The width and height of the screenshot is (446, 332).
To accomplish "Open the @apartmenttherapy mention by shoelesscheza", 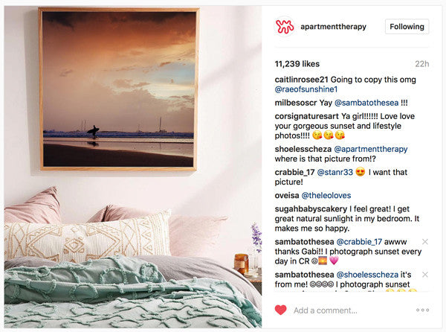I will coord(371,149).
